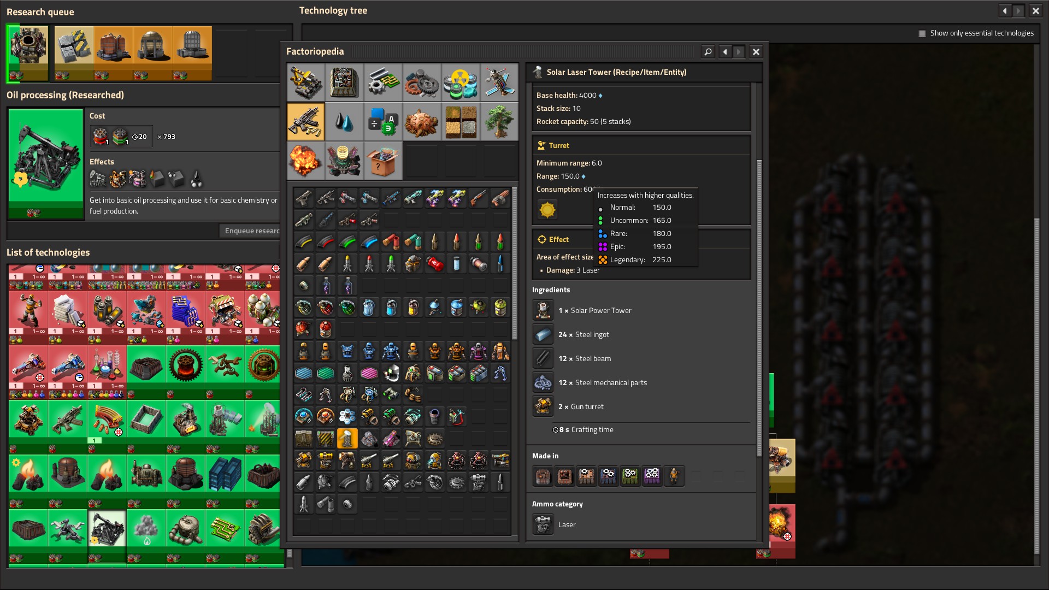Screen dimensions: 1049x590
Task: Click the first queued research item
Action: click(28, 50)
